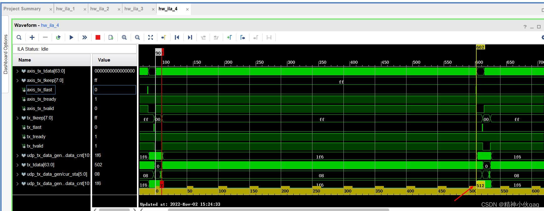Close the hw_ila_4 tab

click(187, 9)
